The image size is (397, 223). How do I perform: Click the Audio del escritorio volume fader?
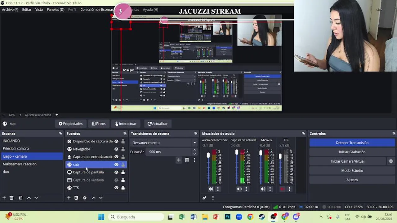[208, 155]
